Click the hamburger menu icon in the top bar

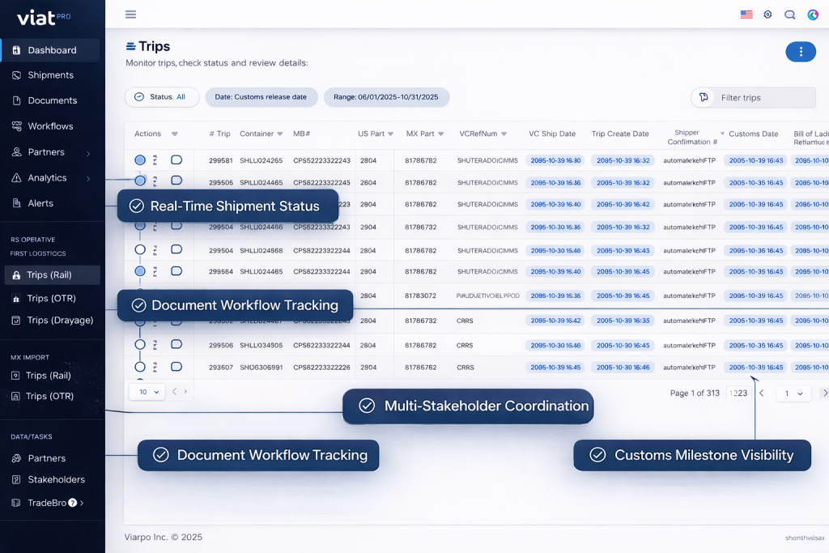130,15
